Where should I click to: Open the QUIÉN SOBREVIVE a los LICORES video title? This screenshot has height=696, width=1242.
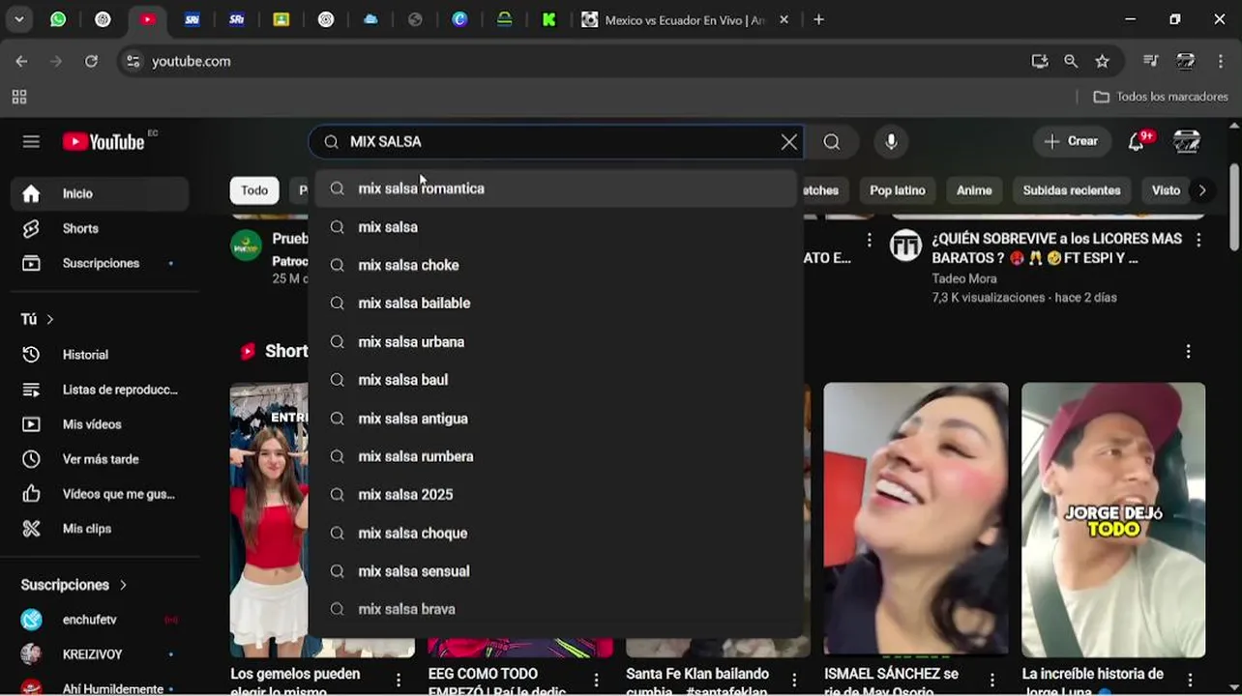coord(1056,248)
